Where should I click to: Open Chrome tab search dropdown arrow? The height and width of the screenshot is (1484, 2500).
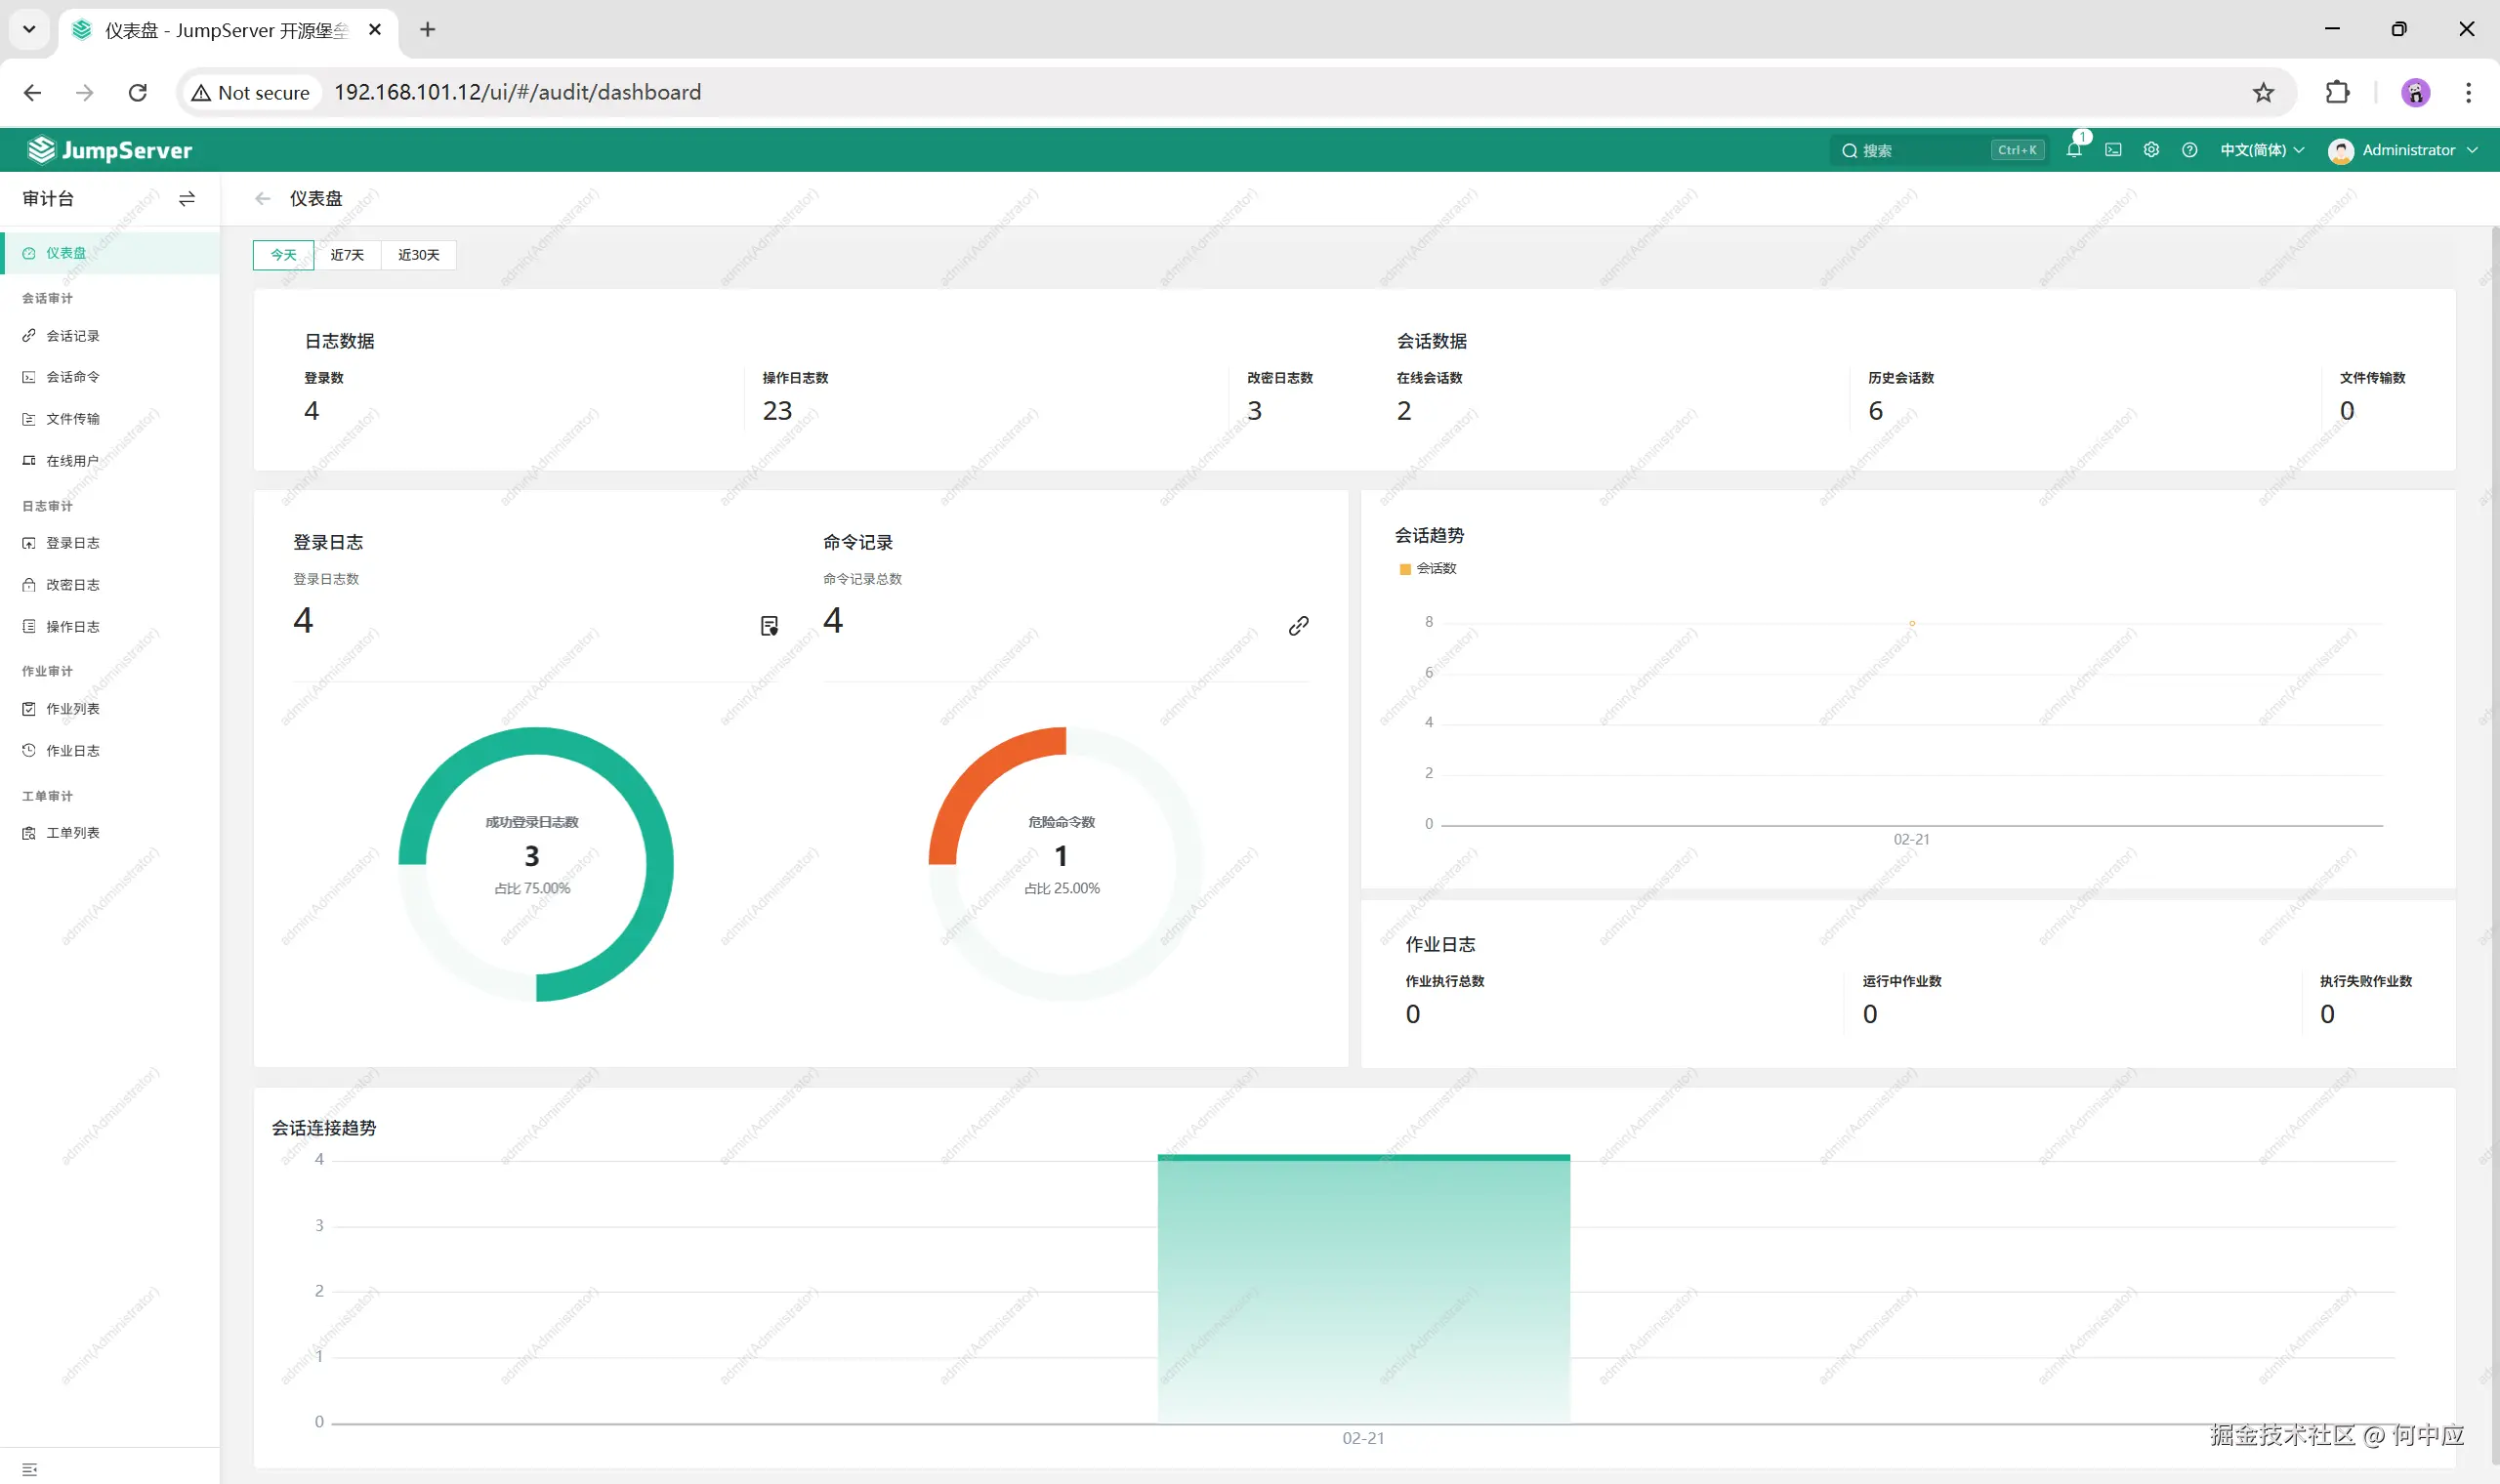click(x=29, y=29)
